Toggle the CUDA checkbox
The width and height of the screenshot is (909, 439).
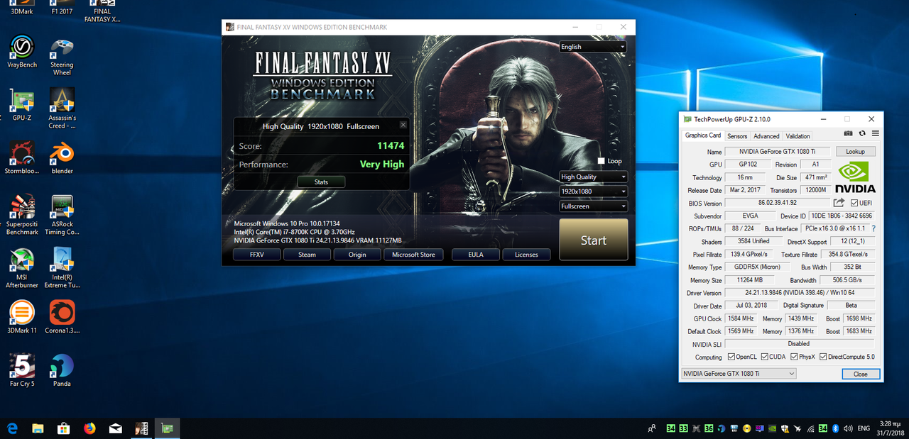coord(763,357)
